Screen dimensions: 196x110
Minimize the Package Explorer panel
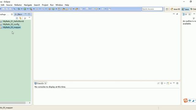pos(25,14)
